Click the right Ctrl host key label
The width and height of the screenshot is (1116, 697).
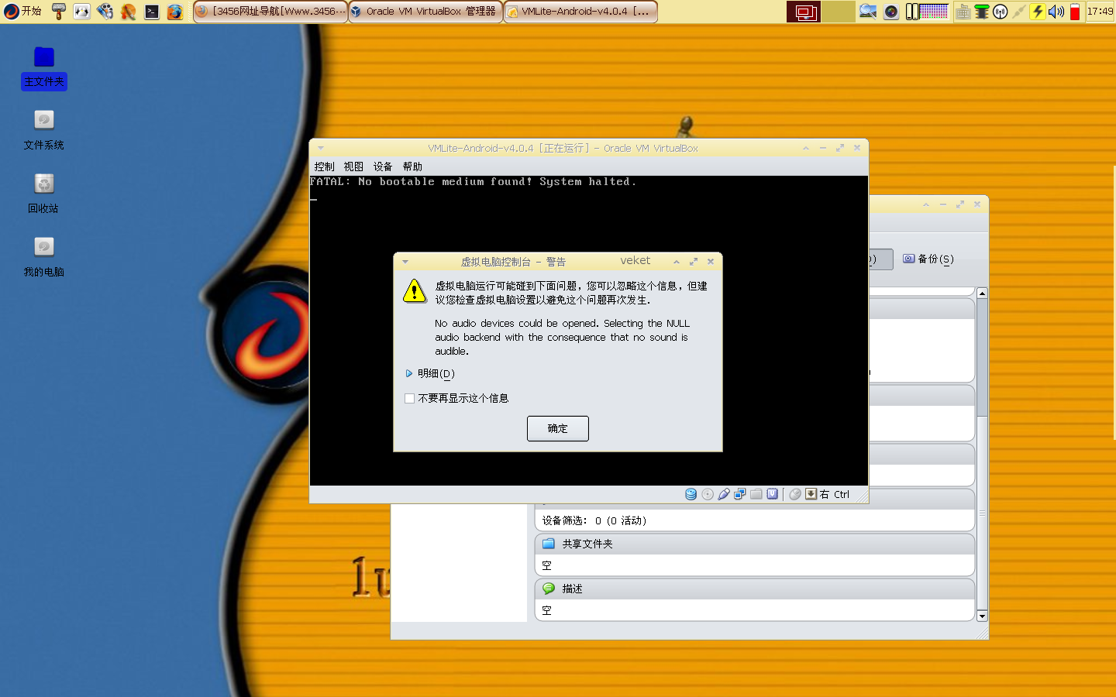[x=835, y=494]
